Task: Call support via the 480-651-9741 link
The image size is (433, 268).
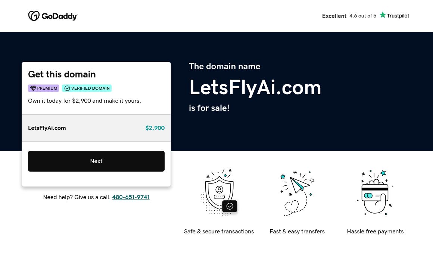Action: tap(131, 197)
